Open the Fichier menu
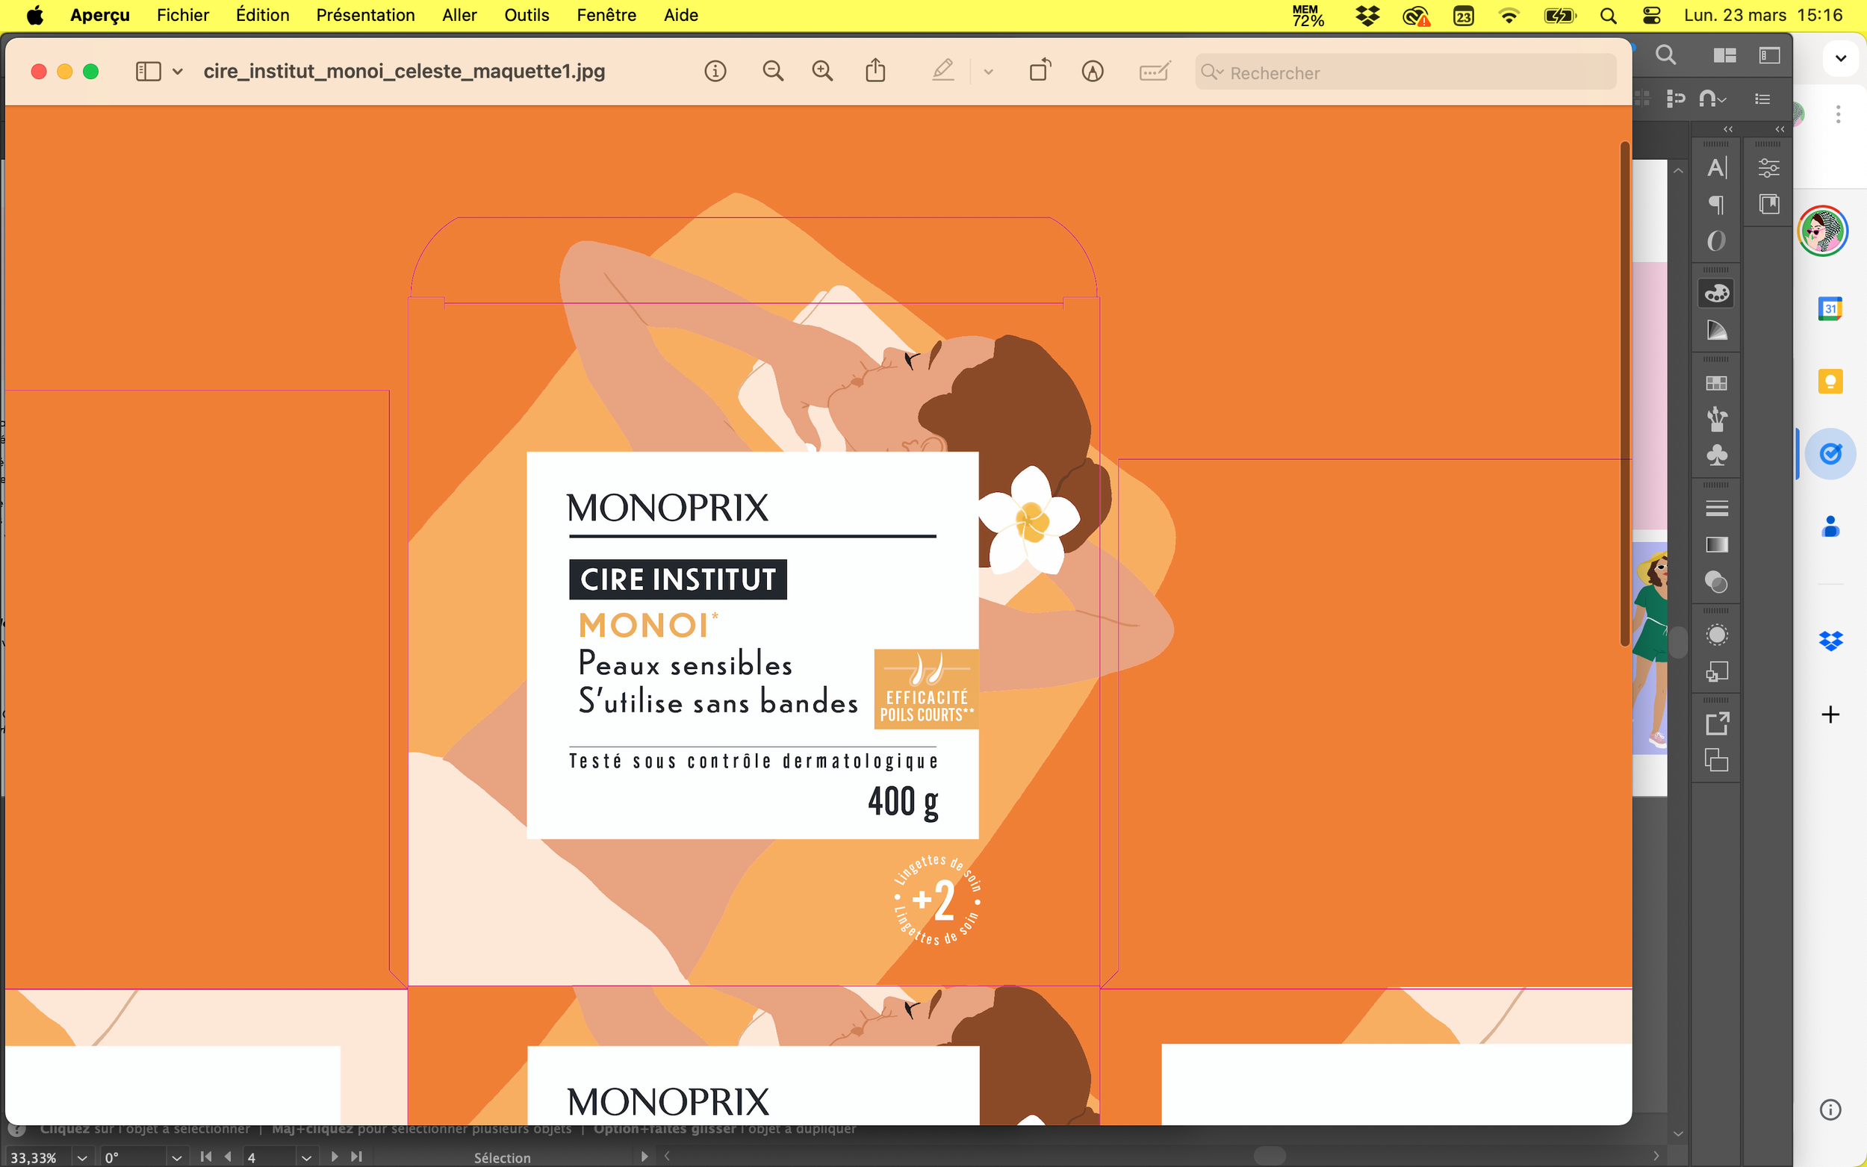This screenshot has height=1167, width=1867. pos(183,15)
